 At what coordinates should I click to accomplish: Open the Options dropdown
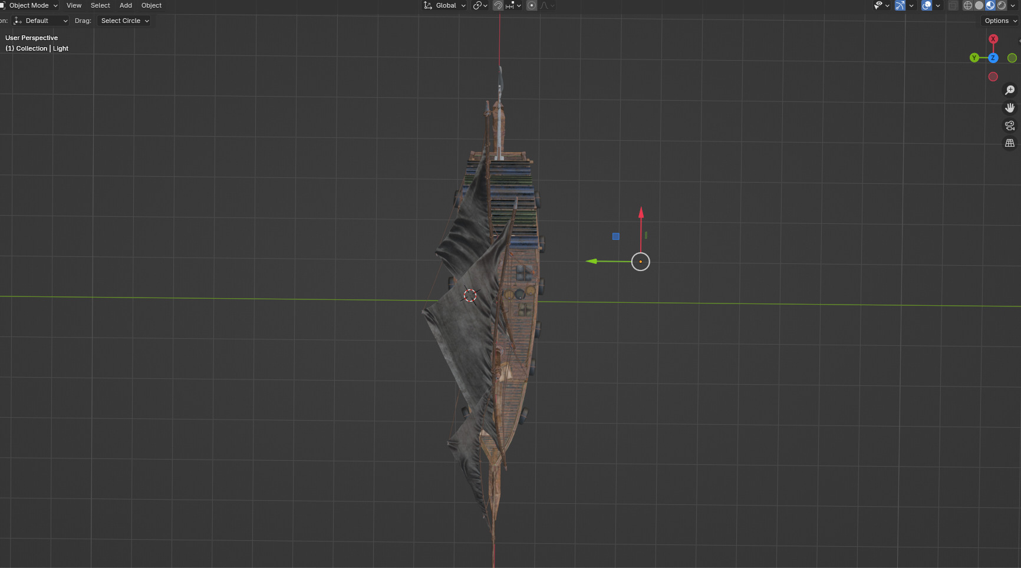coord(1000,21)
